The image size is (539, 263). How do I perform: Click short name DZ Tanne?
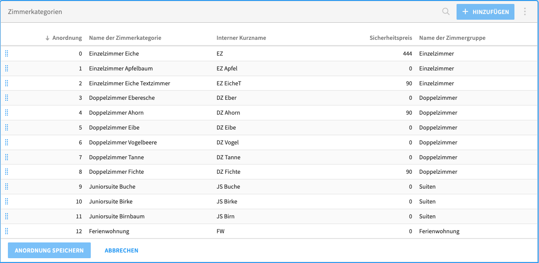pyautogui.click(x=228, y=157)
